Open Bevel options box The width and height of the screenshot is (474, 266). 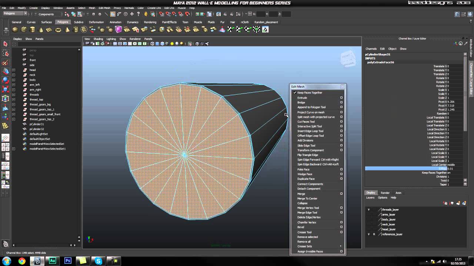tap(341, 227)
